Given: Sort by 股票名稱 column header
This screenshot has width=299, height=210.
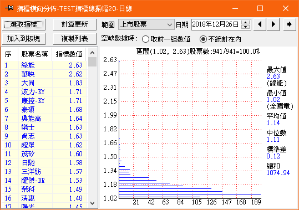Looking at the screenshot, I should (35, 54).
